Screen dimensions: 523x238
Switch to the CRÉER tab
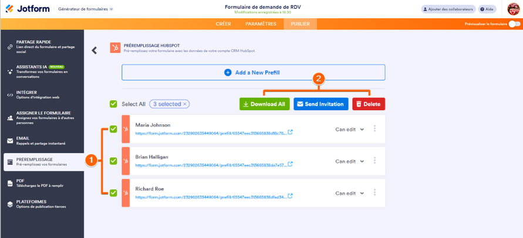coord(223,24)
